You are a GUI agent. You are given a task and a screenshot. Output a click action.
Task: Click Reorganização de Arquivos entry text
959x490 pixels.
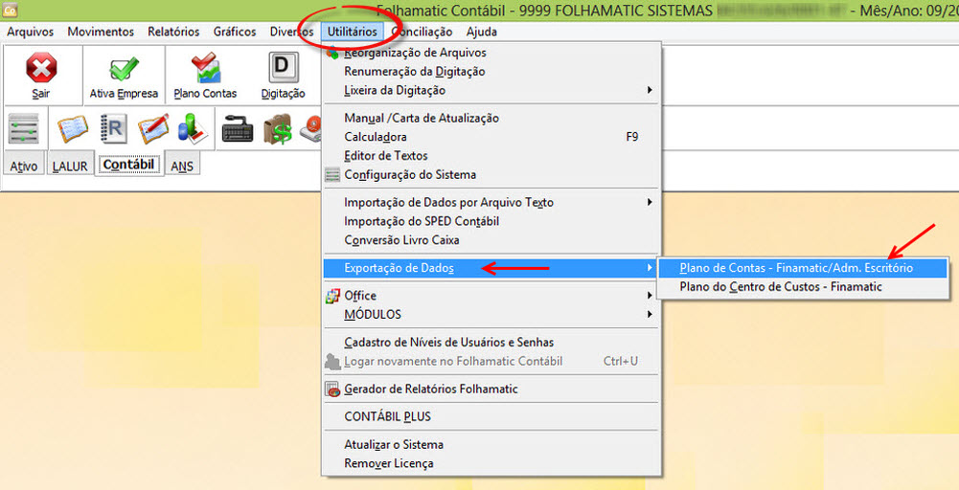(415, 53)
